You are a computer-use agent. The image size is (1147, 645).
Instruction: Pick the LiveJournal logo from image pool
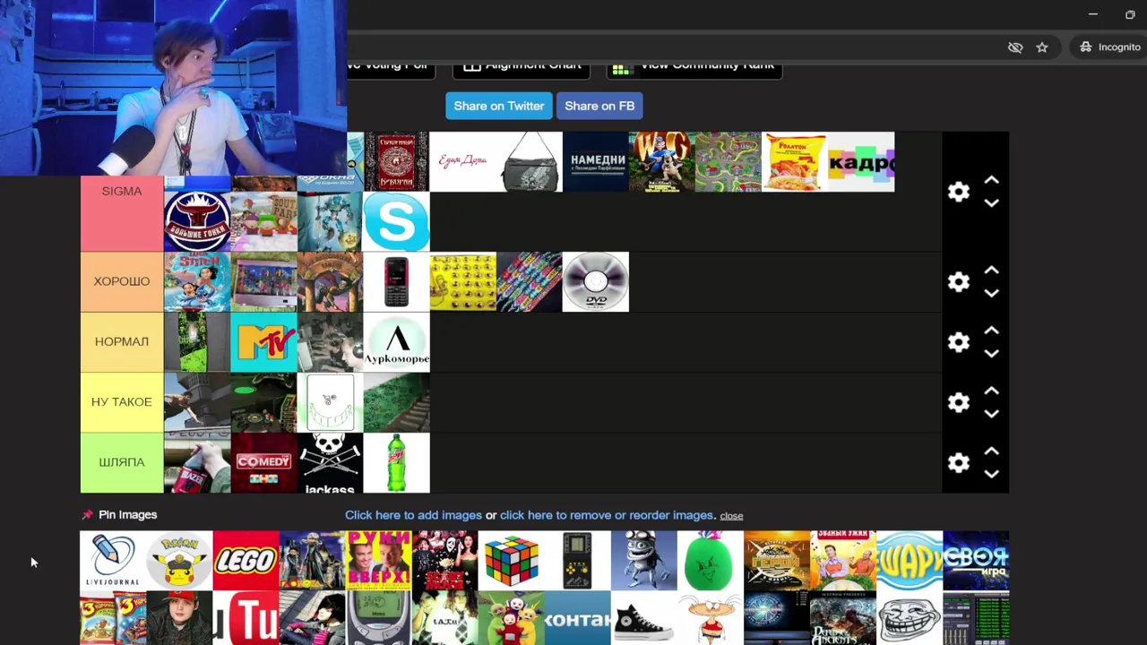[113, 561]
